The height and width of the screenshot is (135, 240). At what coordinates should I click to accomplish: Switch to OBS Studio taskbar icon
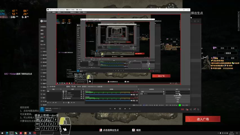click(11, 133)
